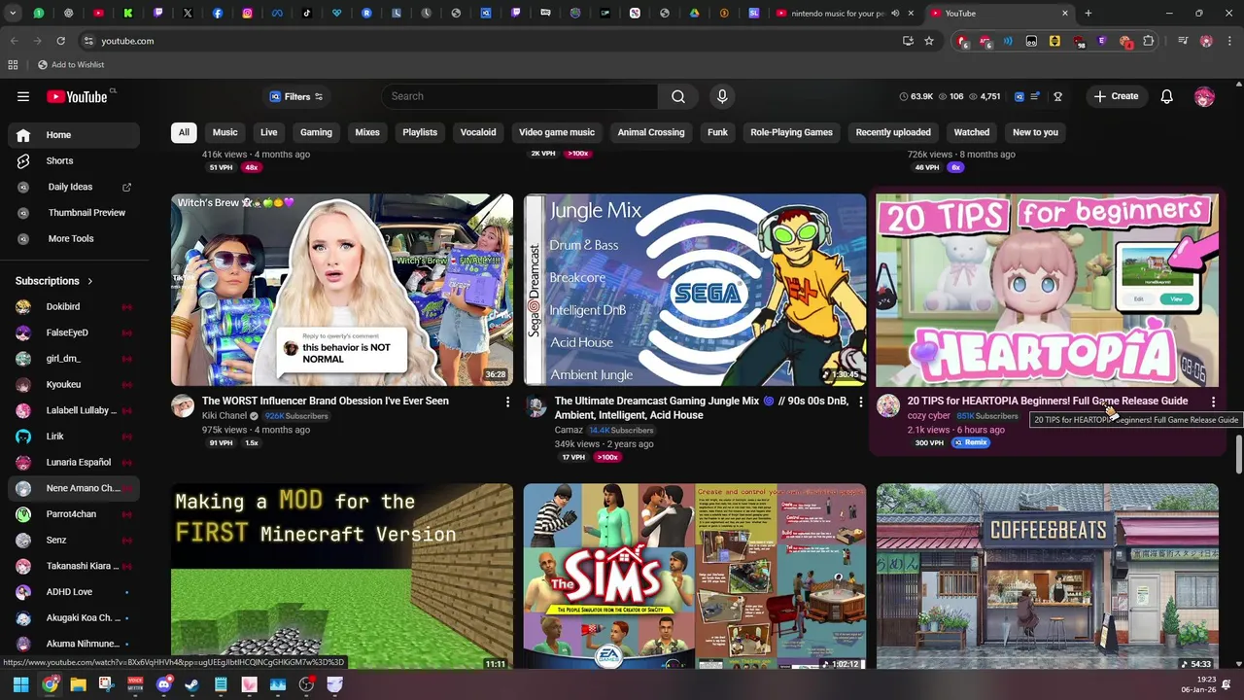Reload the page in browser toolbar
The height and width of the screenshot is (700, 1244).
60,41
